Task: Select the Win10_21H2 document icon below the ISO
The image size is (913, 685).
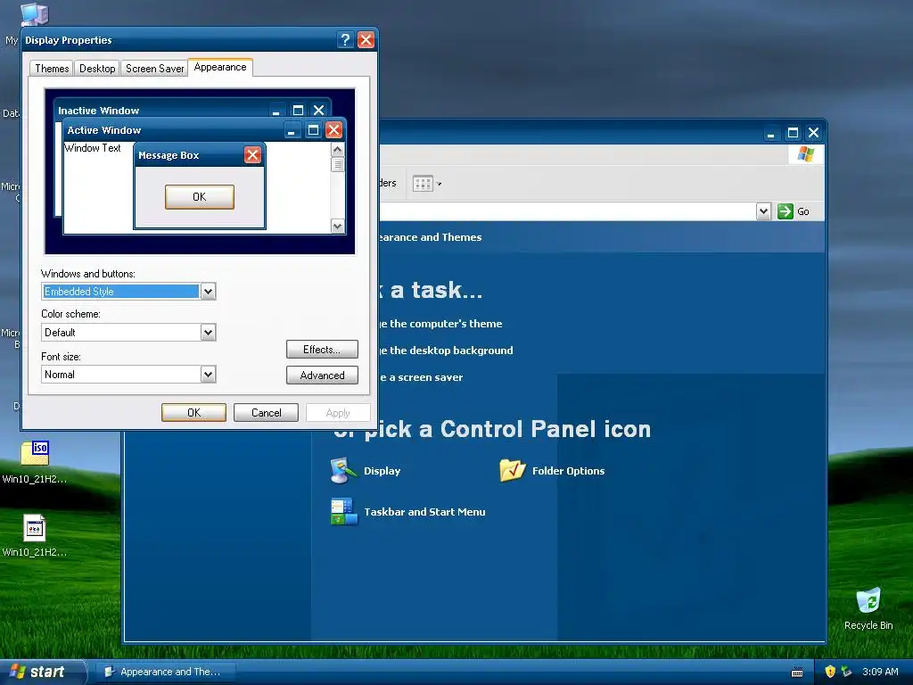Action: [35, 536]
